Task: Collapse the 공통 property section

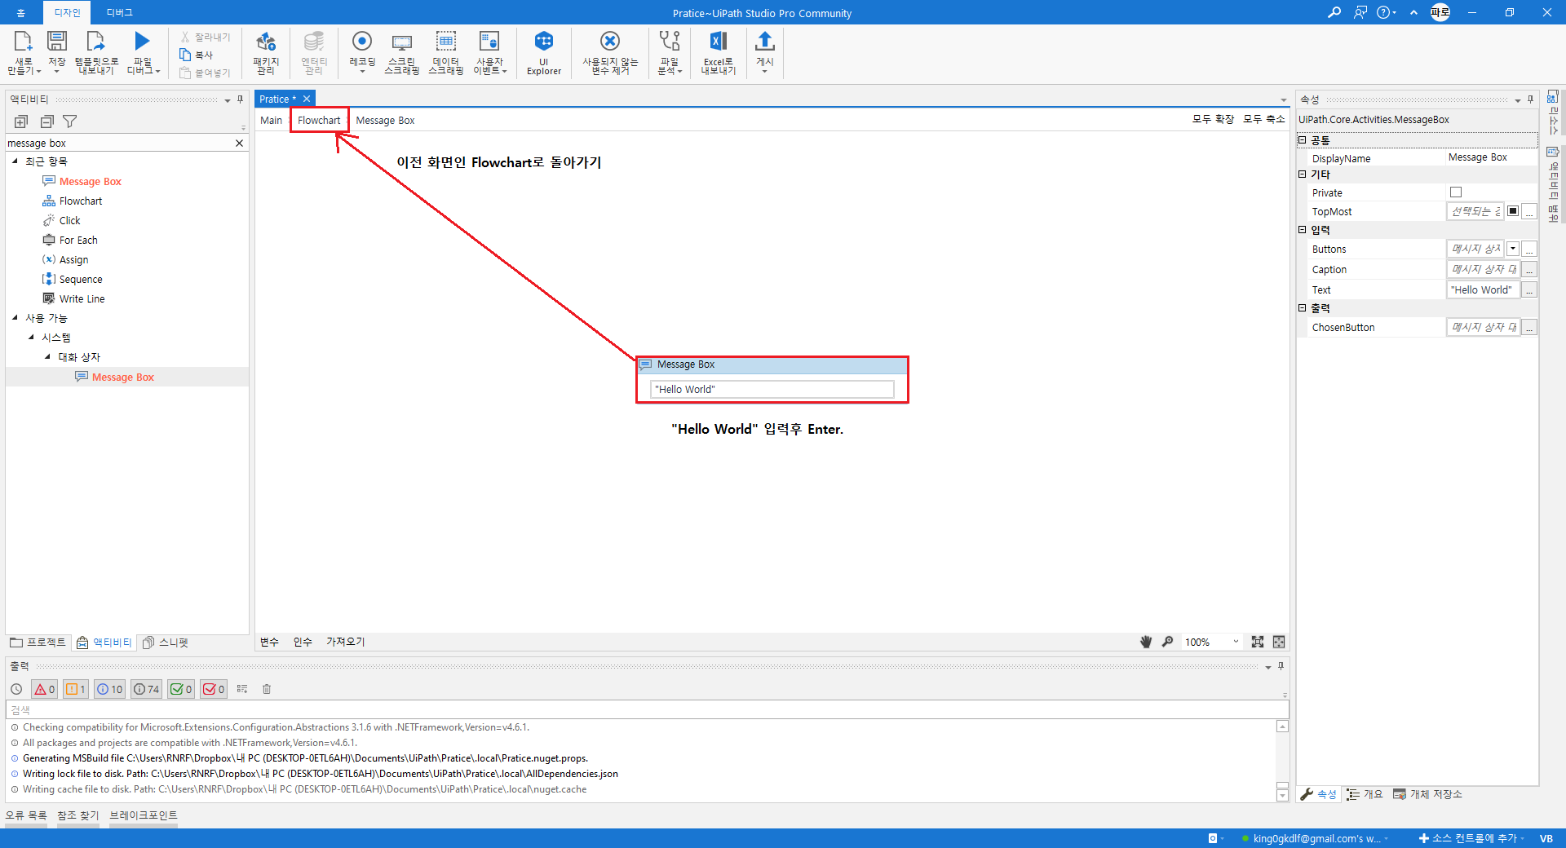Action: (1303, 140)
